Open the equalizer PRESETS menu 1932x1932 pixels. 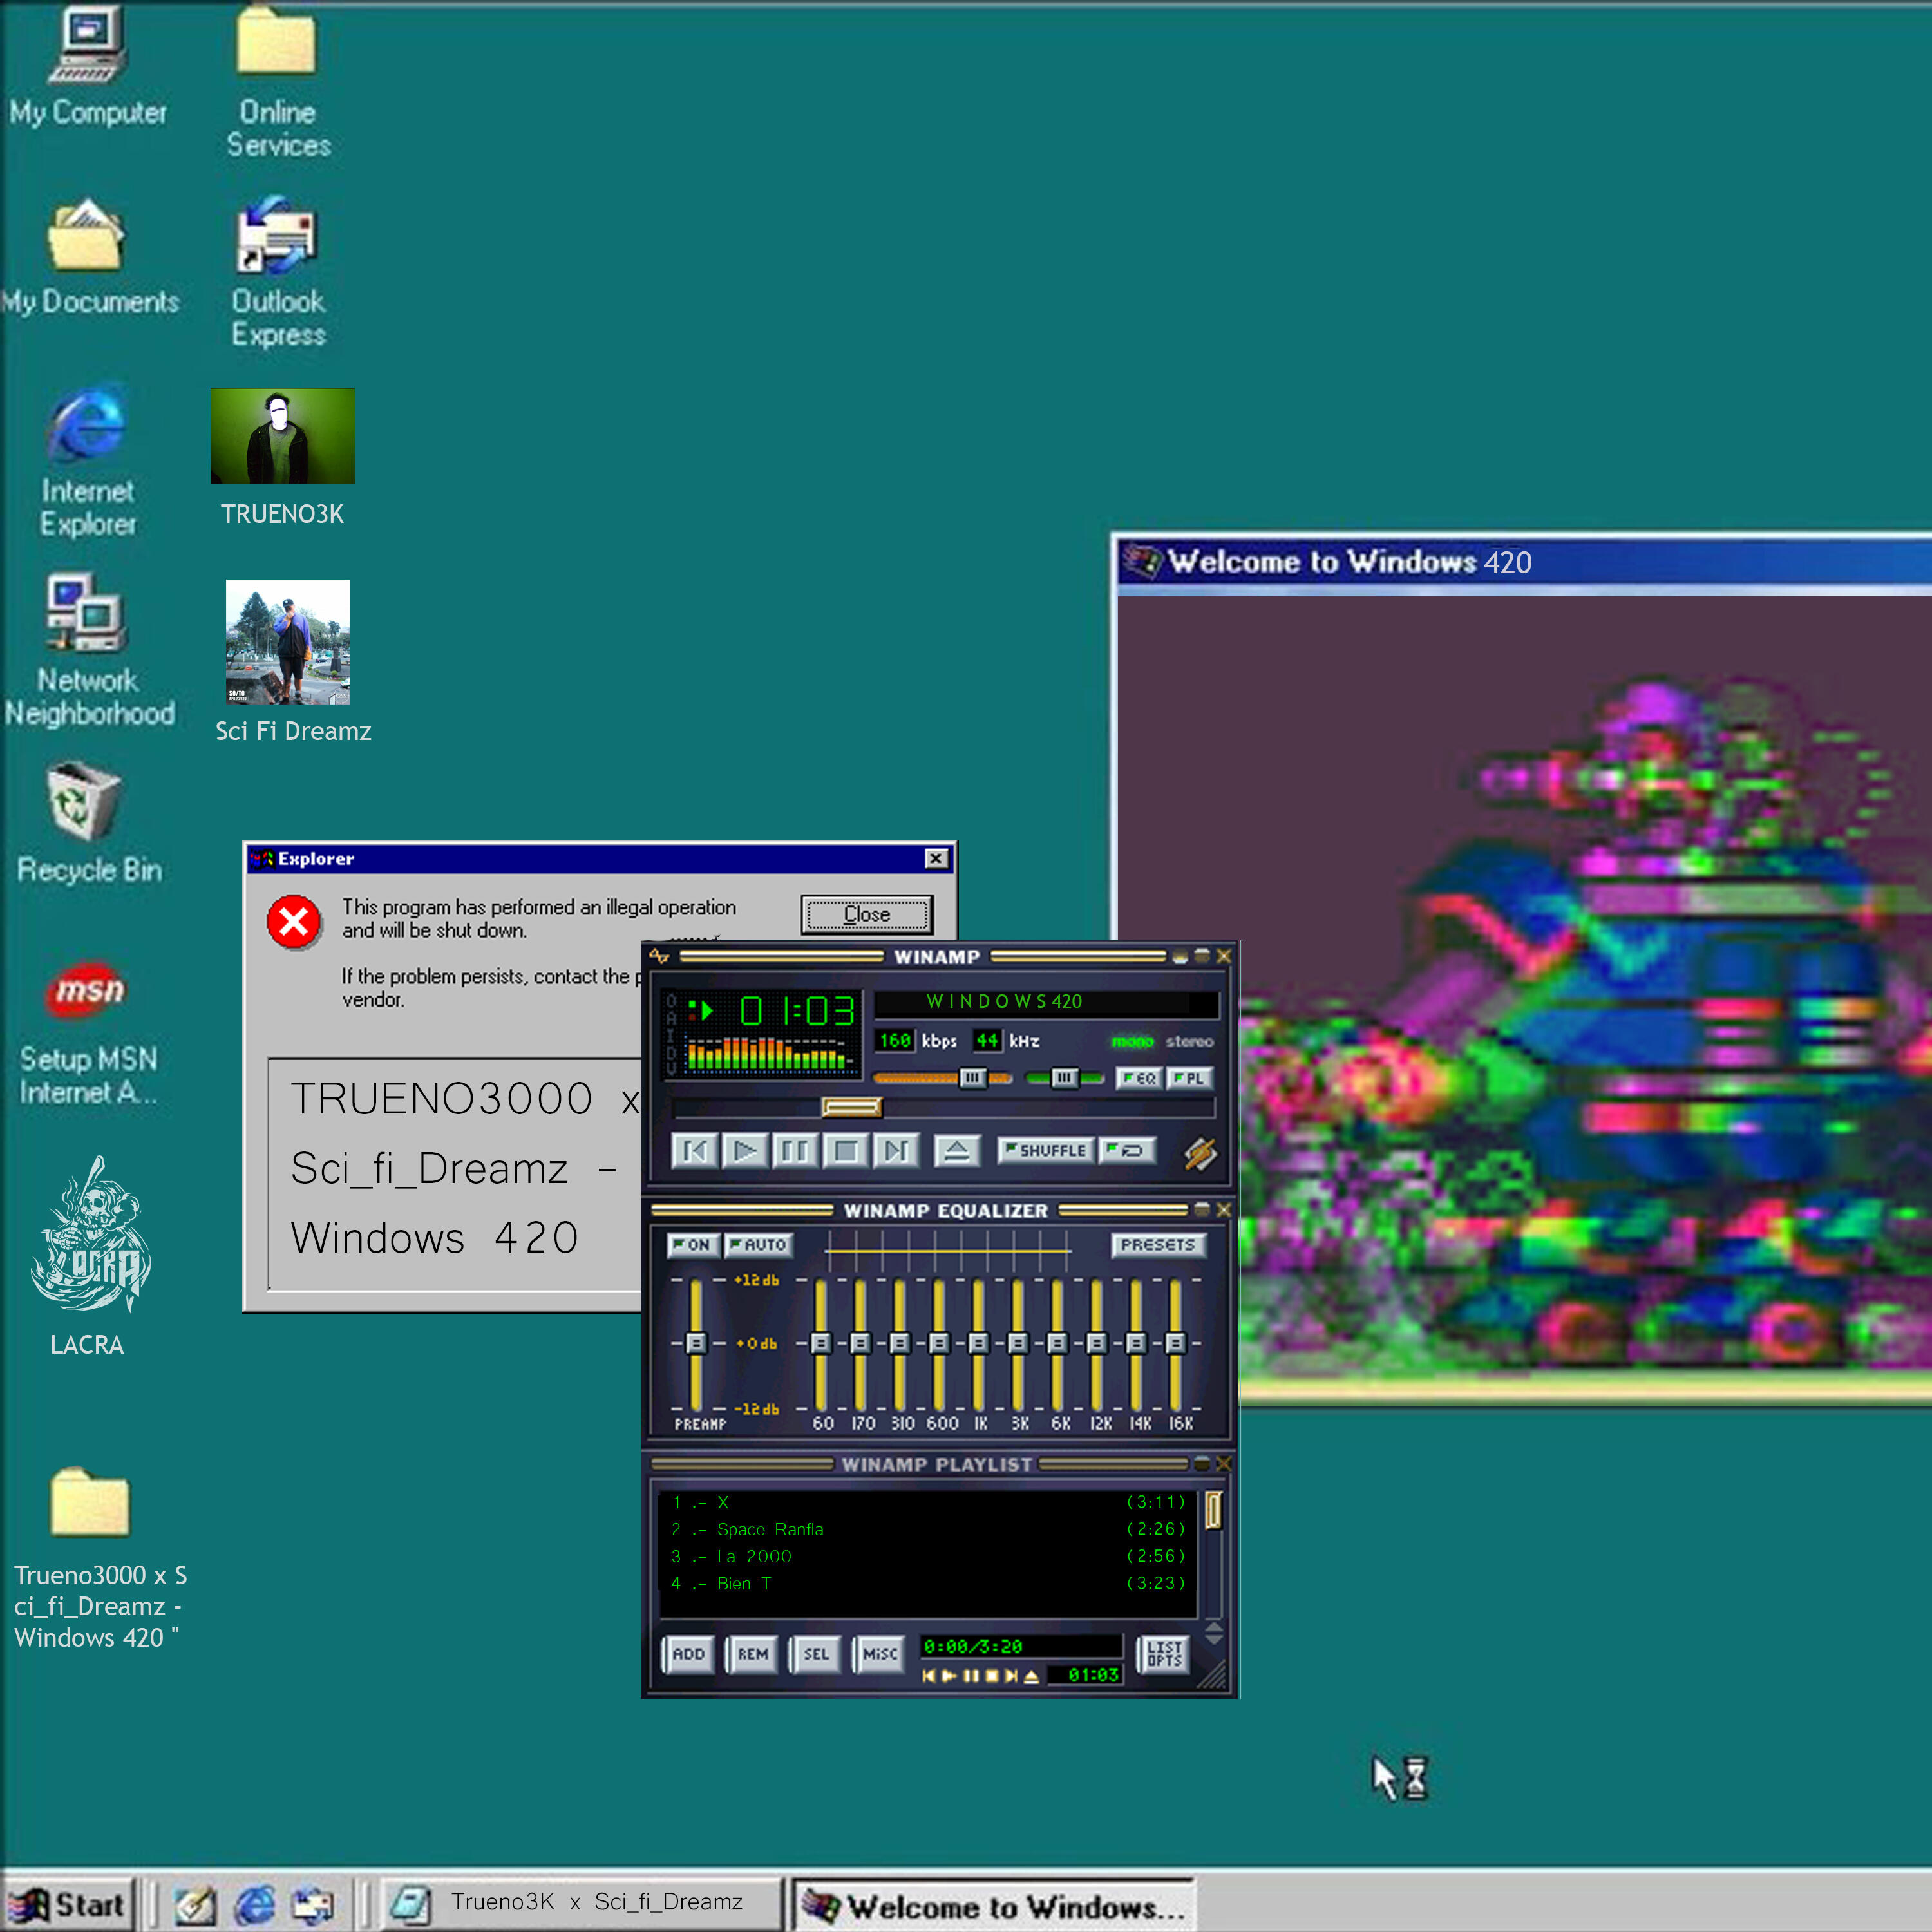click(1158, 1245)
